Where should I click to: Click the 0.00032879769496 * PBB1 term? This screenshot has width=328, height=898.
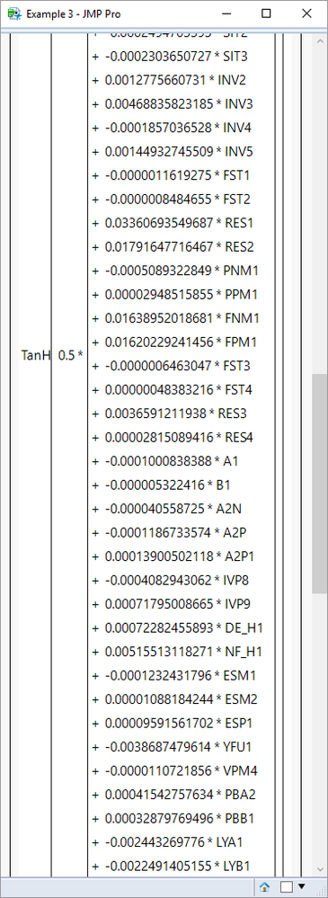(x=180, y=819)
